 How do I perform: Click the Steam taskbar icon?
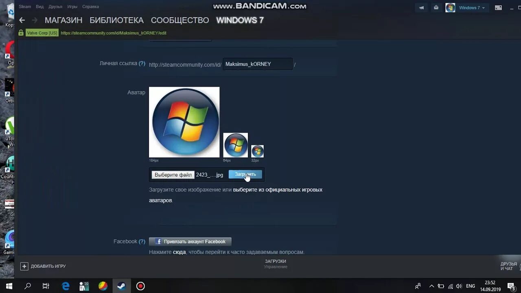122,286
